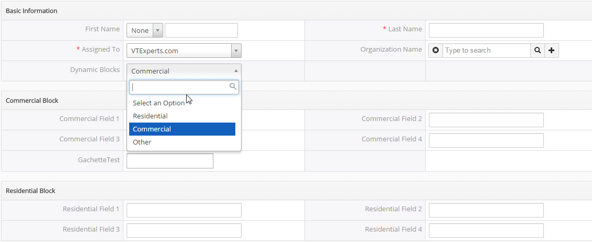Click the First Name text field

point(201,30)
